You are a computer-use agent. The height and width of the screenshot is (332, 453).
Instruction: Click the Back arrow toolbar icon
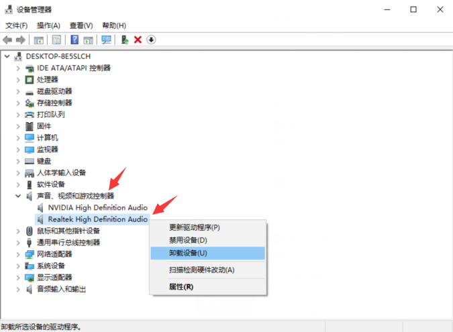pyautogui.click(x=7, y=40)
